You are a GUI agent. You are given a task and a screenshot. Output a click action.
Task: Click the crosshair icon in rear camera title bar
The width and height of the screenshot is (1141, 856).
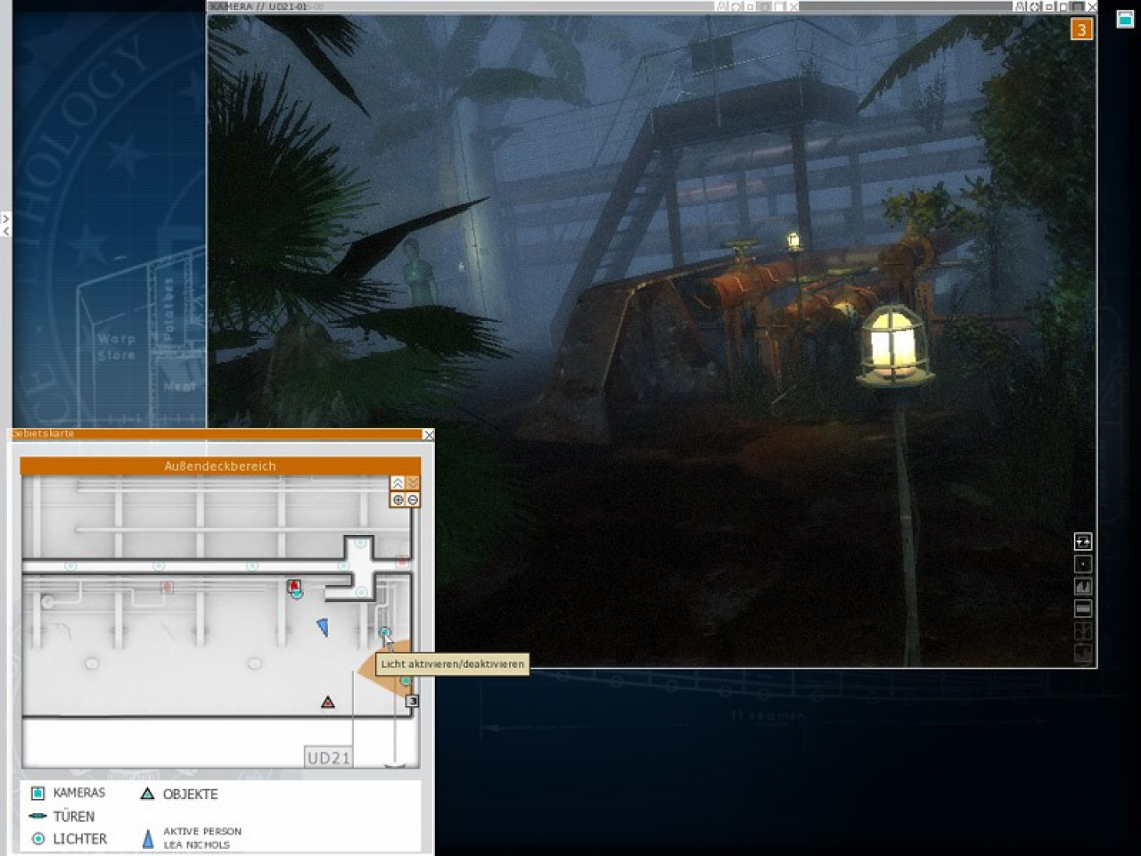(736, 6)
